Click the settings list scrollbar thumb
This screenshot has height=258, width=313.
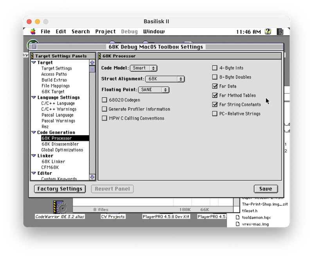[x=92, y=70]
